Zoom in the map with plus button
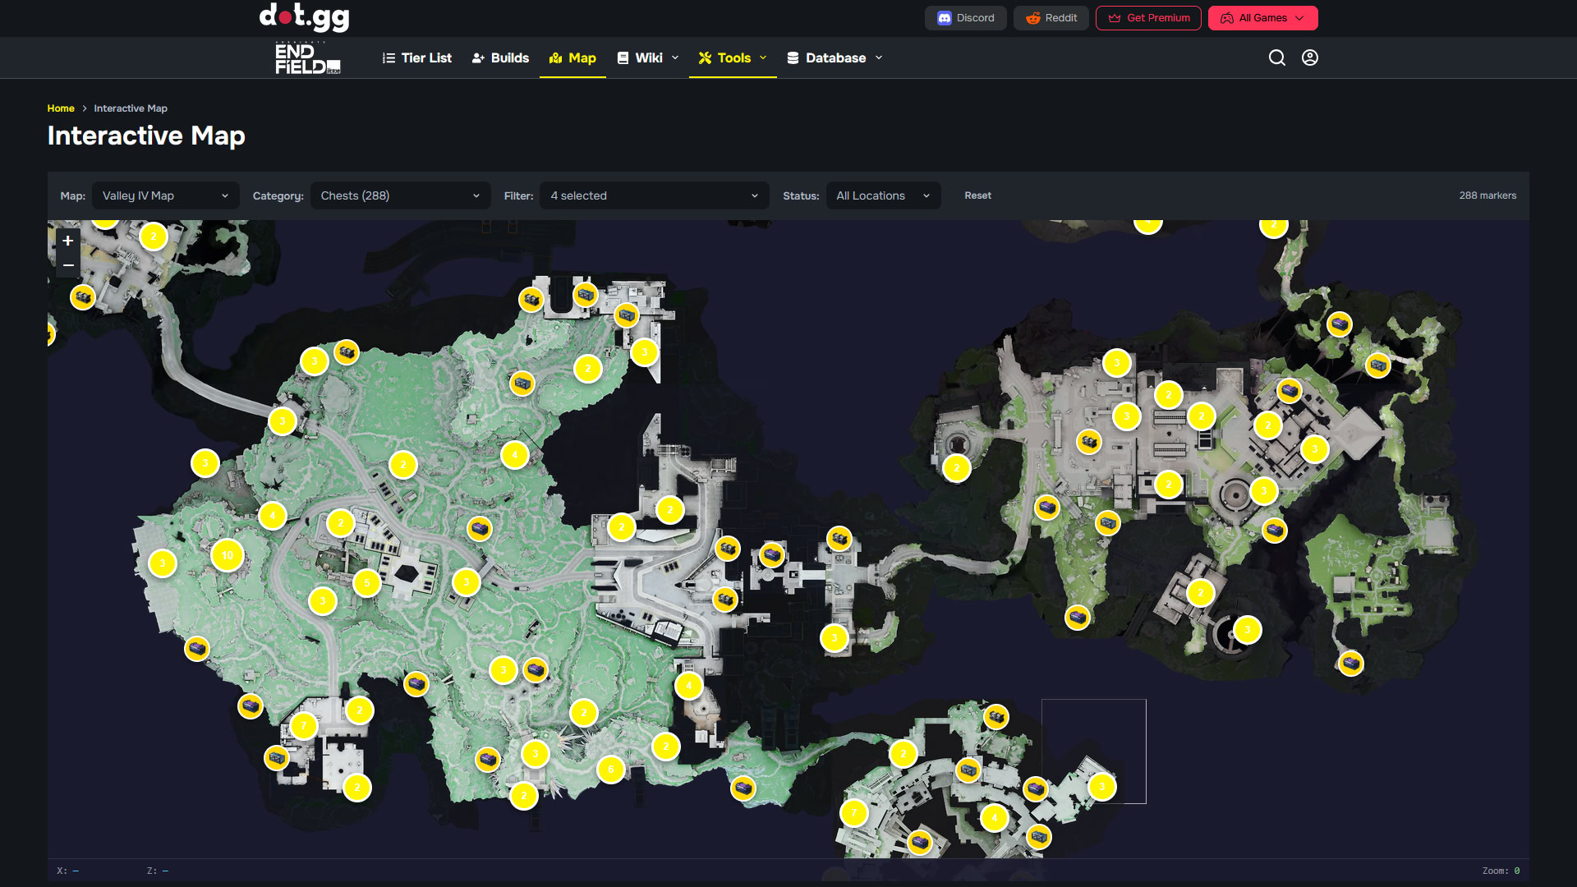Viewport: 1577px width, 887px height. coord(68,241)
